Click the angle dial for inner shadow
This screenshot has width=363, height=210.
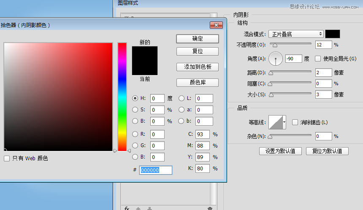[x=276, y=58]
